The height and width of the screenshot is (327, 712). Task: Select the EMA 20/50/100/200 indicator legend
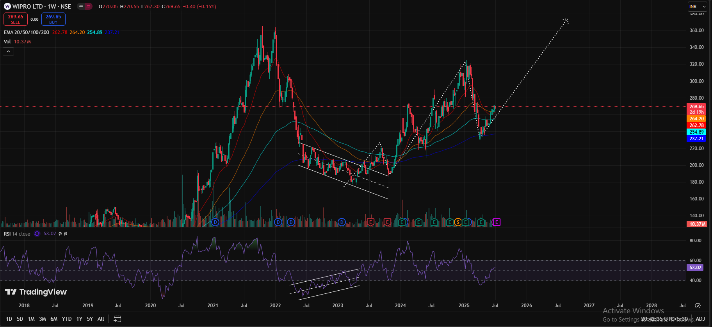point(27,32)
